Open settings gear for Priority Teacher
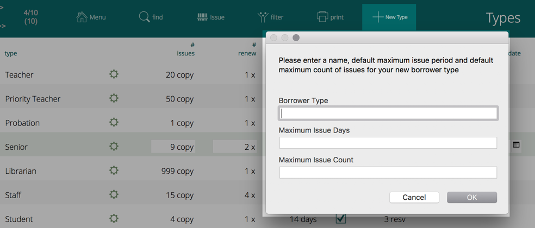Viewport: 535px width, 228px height. click(x=114, y=98)
